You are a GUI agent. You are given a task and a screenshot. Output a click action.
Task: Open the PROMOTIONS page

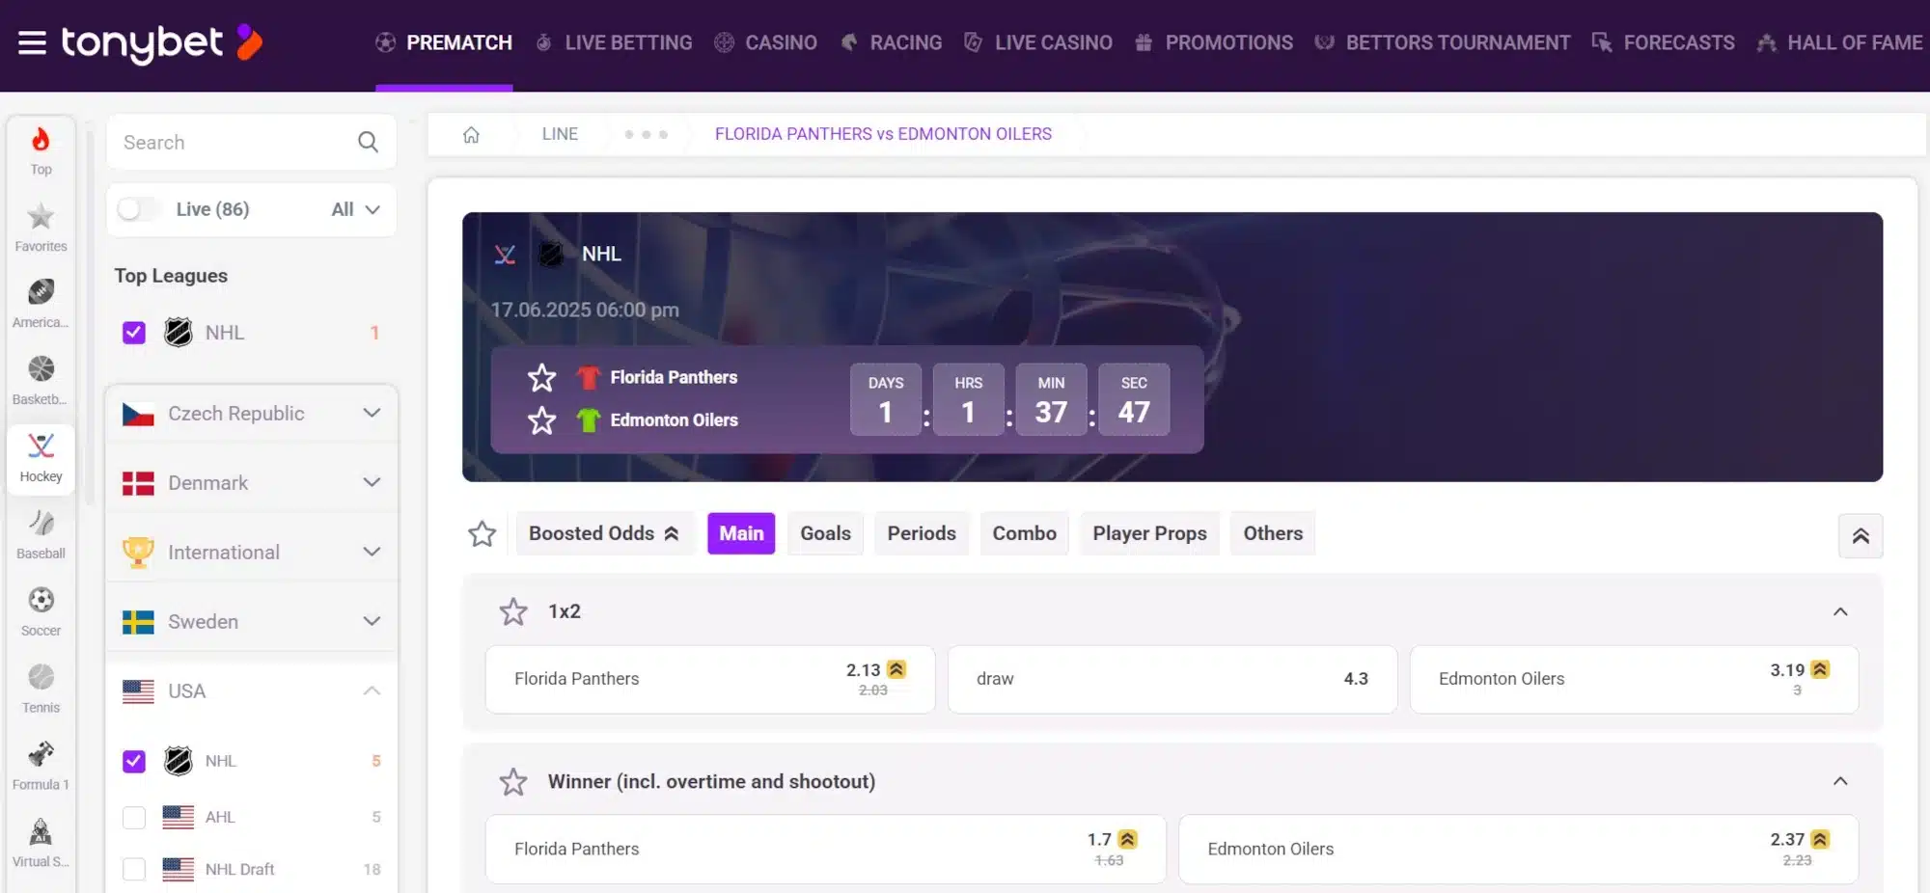[1214, 42]
